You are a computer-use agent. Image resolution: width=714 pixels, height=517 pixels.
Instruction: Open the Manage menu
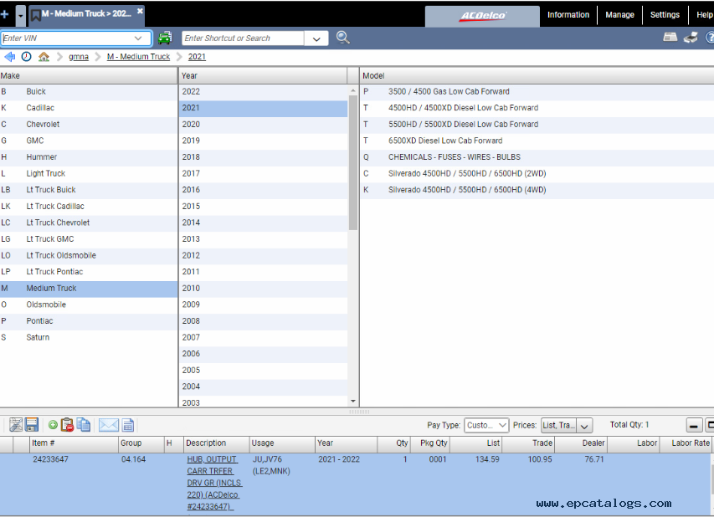click(x=619, y=14)
